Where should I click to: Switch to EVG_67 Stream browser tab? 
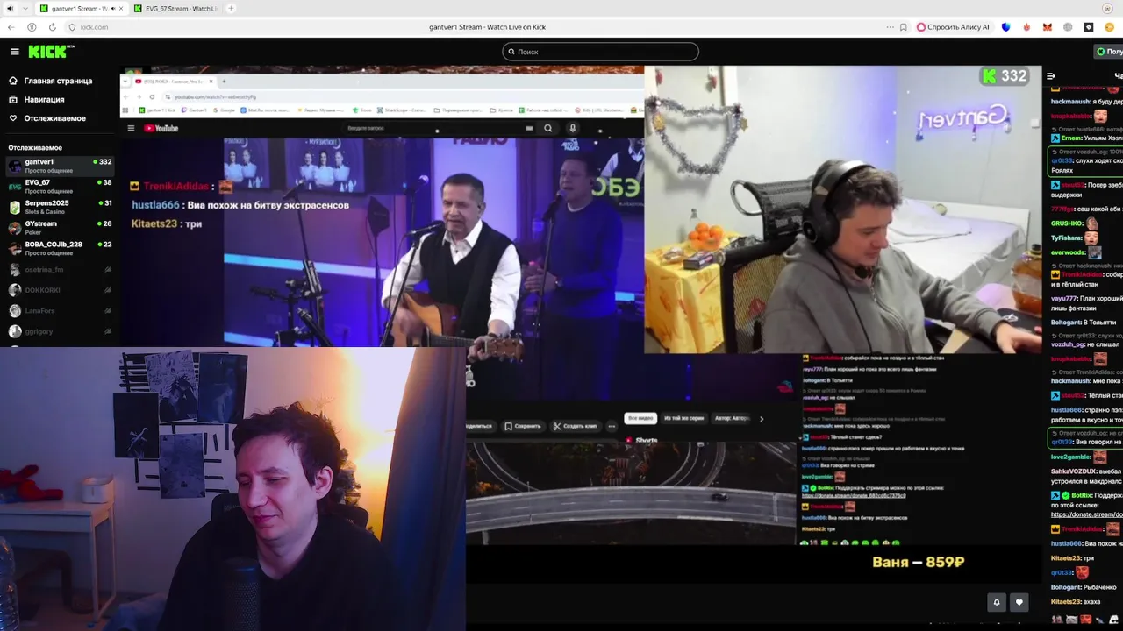(x=175, y=8)
